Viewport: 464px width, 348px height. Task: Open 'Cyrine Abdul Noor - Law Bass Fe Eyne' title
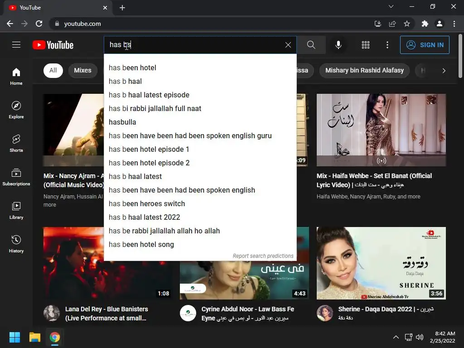248,314
